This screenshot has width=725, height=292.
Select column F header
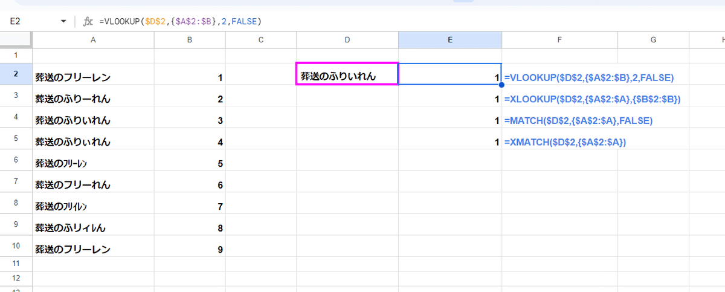(x=559, y=39)
